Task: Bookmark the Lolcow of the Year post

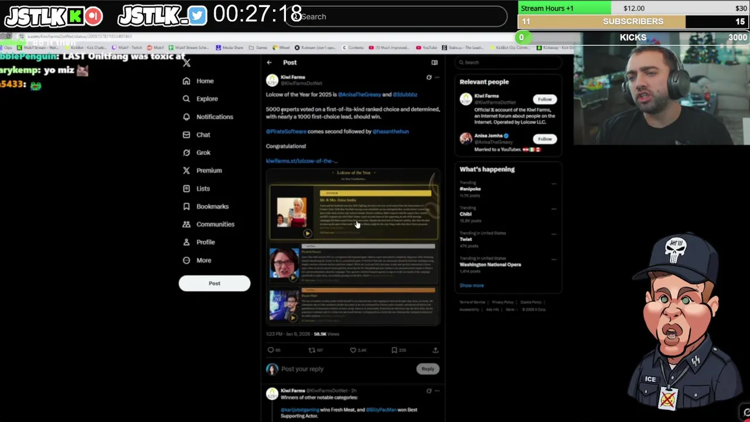Action: coord(394,350)
